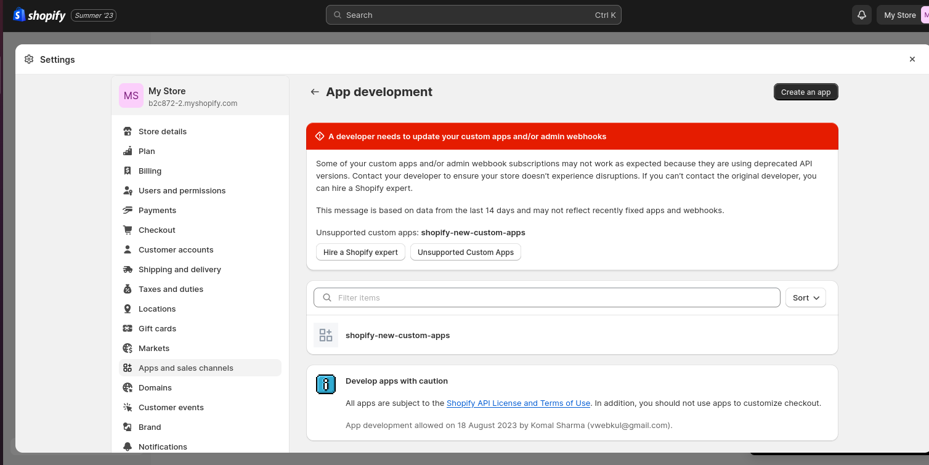Click the Plan icon in sidebar
Viewport: 929px width, 465px height.
point(128,151)
